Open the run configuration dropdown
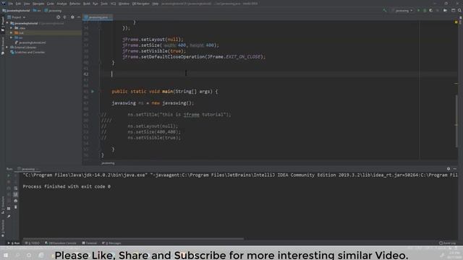The height and width of the screenshot is (260, 463). pyautogui.click(x=404, y=11)
